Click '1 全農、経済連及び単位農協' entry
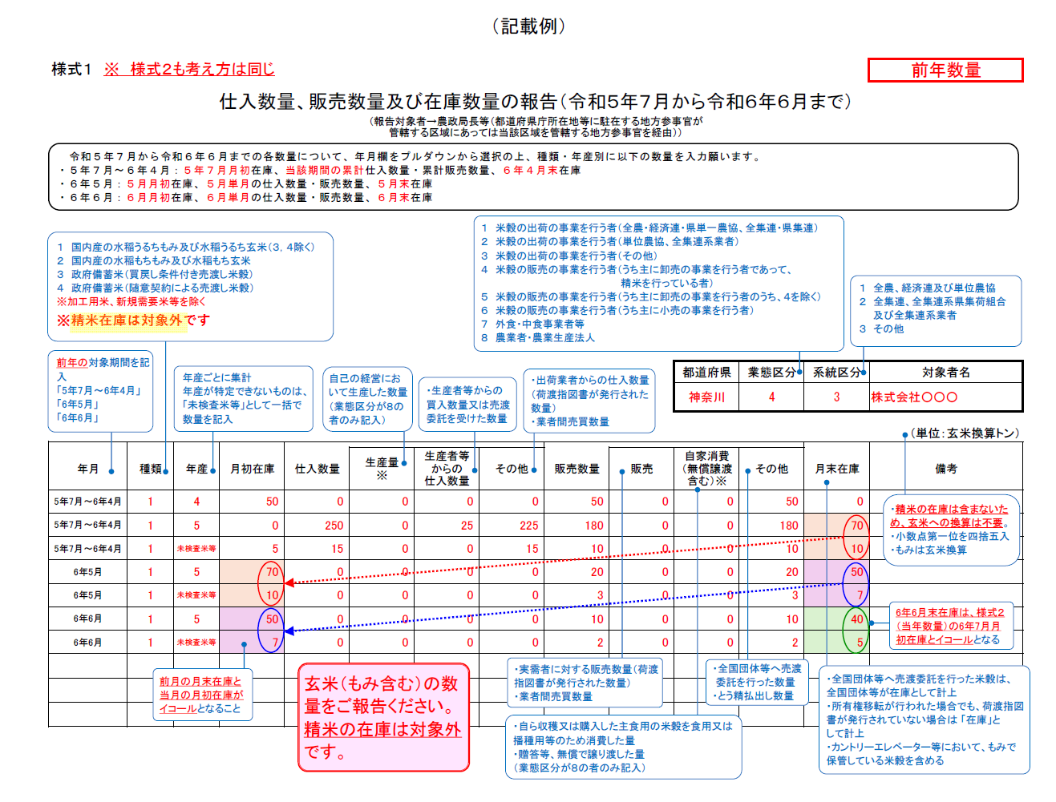The image size is (1056, 802). pos(927,288)
